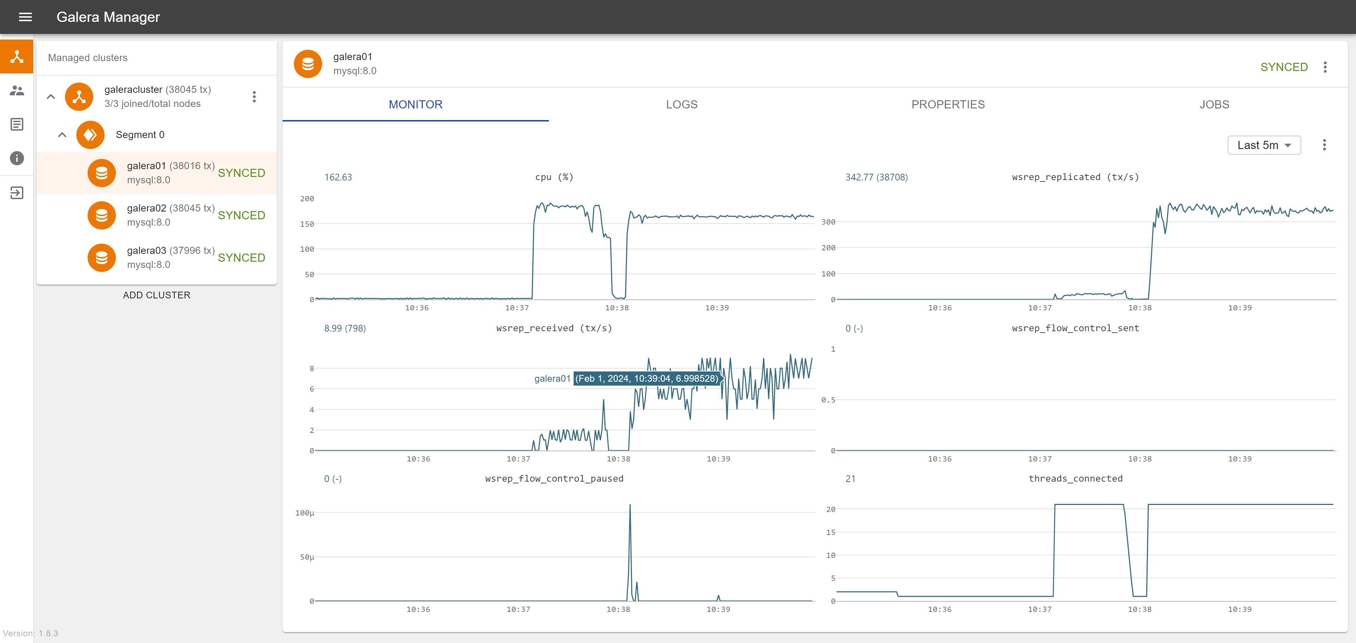The image size is (1356, 643).
Task: Open galera01 node three-dot menu near SYNCED
Action: (1325, 67)
